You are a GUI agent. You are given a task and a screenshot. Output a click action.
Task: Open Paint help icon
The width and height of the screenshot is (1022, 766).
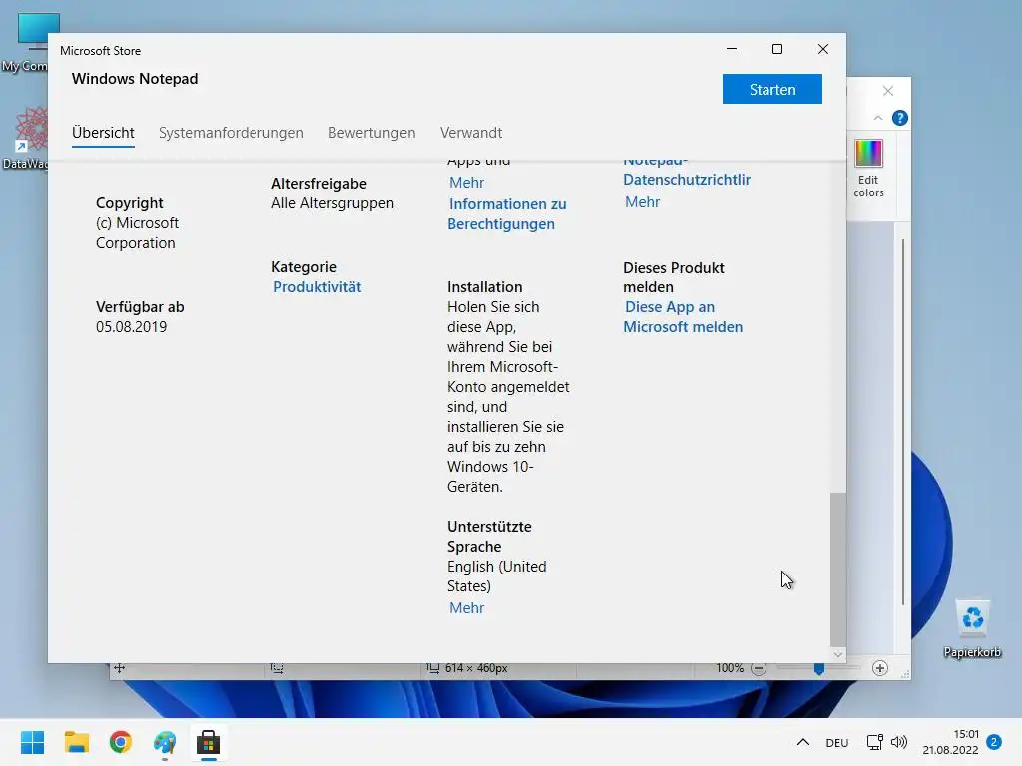[899, 118]
